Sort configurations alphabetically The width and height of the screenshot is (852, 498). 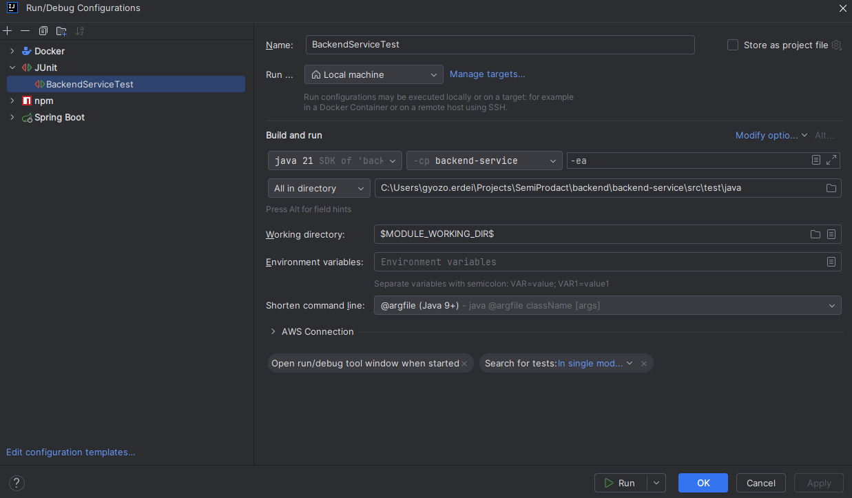tap(79, 30)
